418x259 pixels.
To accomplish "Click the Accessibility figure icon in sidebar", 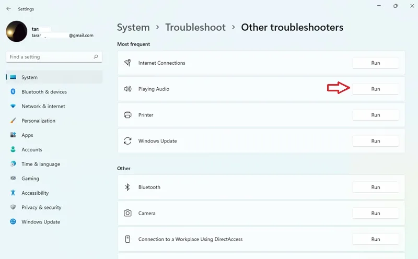I will pyautogui.click(x=13, y=193).
